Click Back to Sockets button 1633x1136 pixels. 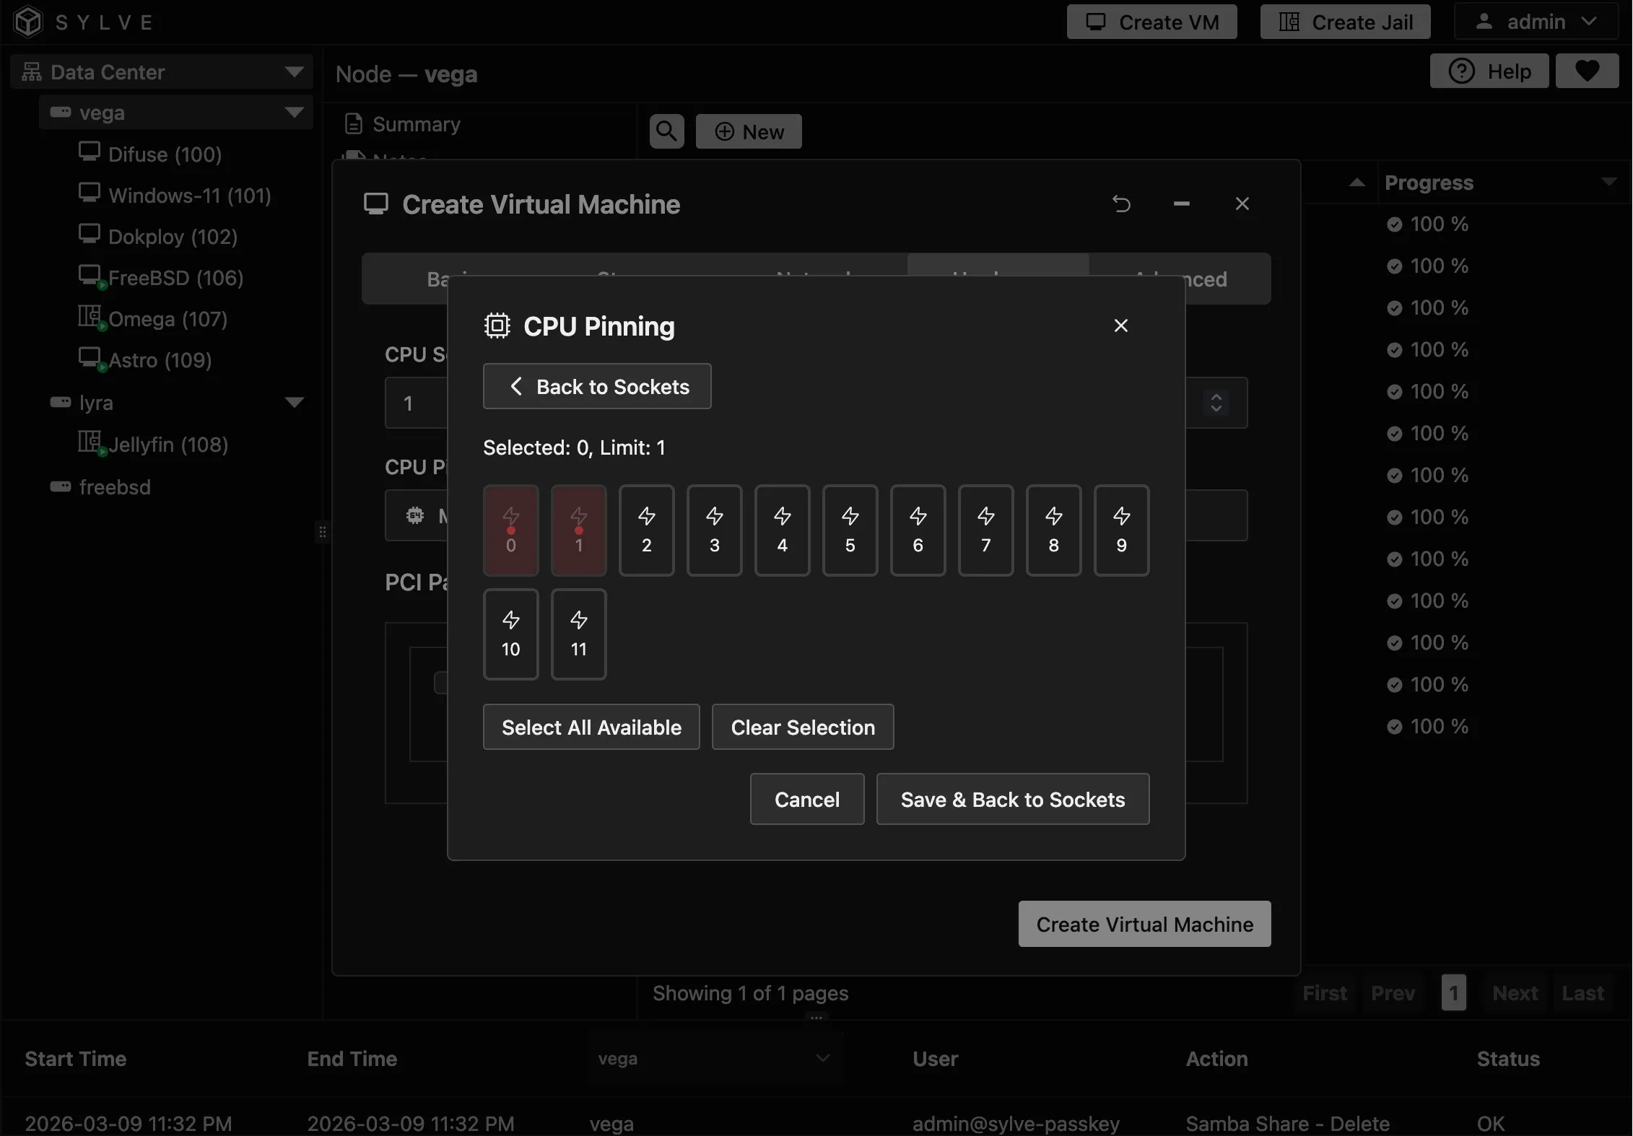[x=597, y=386]
